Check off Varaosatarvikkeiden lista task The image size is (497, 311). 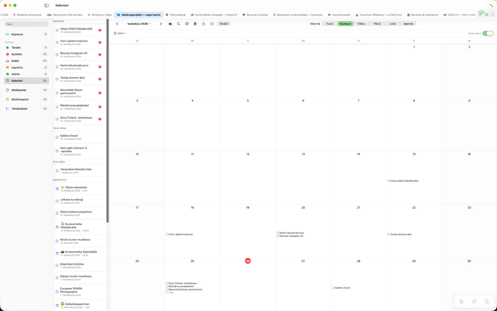(x=57, y=171)
